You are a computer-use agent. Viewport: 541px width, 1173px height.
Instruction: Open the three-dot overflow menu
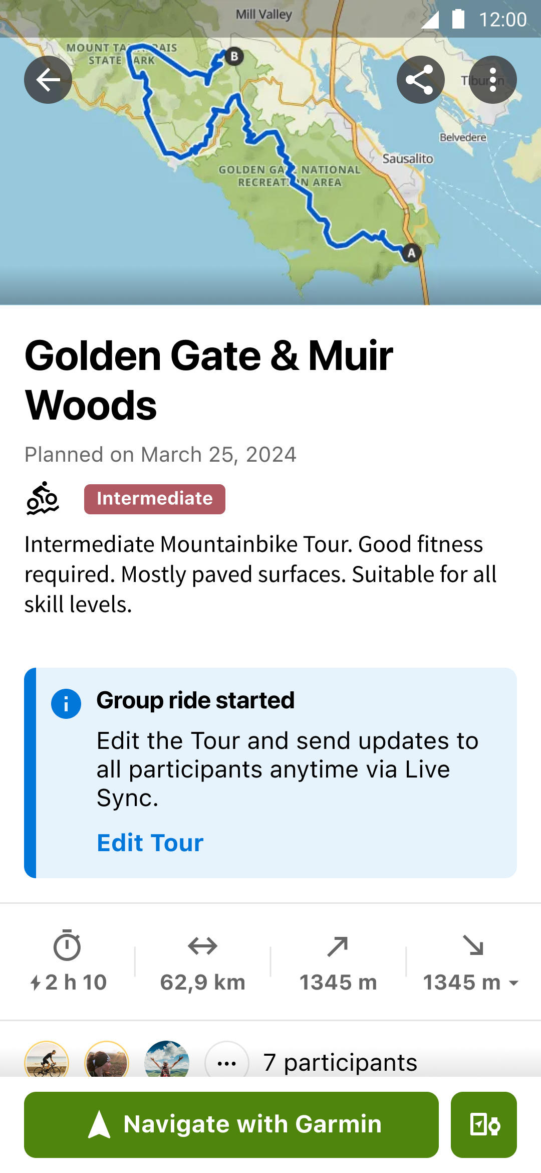[492, 80]
